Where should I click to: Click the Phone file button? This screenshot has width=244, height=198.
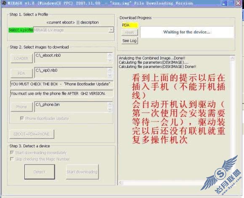click(21, 107)
